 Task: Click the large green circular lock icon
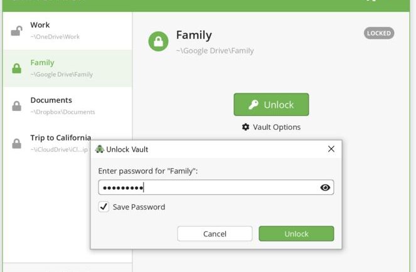[158, 41]
